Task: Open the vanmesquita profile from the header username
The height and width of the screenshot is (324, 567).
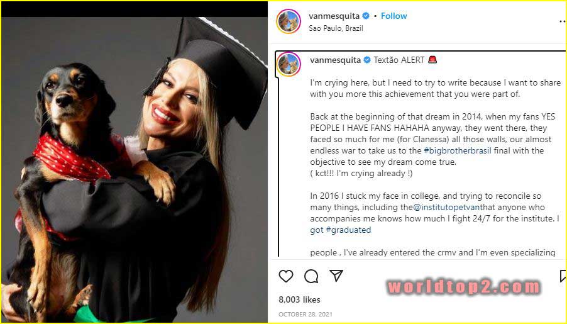Action: click(x=334, y=16)
